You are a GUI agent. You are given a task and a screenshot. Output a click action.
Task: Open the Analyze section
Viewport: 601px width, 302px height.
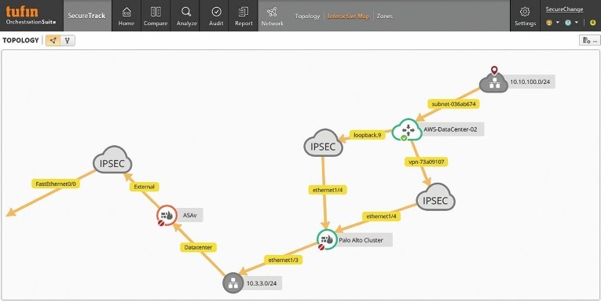(187, 16)
